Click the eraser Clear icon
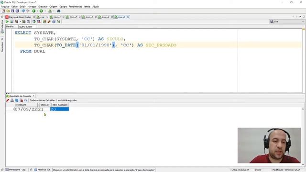 pos(49,21)
